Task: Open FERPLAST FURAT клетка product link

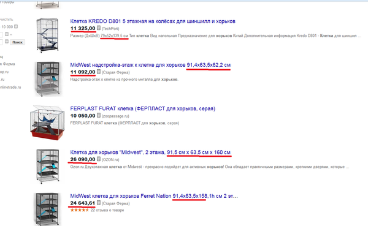Action: [143, 108]
